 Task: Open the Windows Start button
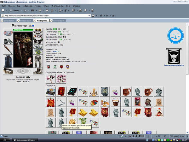tap(5, 140)
